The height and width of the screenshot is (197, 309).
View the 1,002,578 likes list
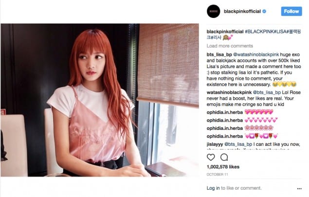coord(223,167)
